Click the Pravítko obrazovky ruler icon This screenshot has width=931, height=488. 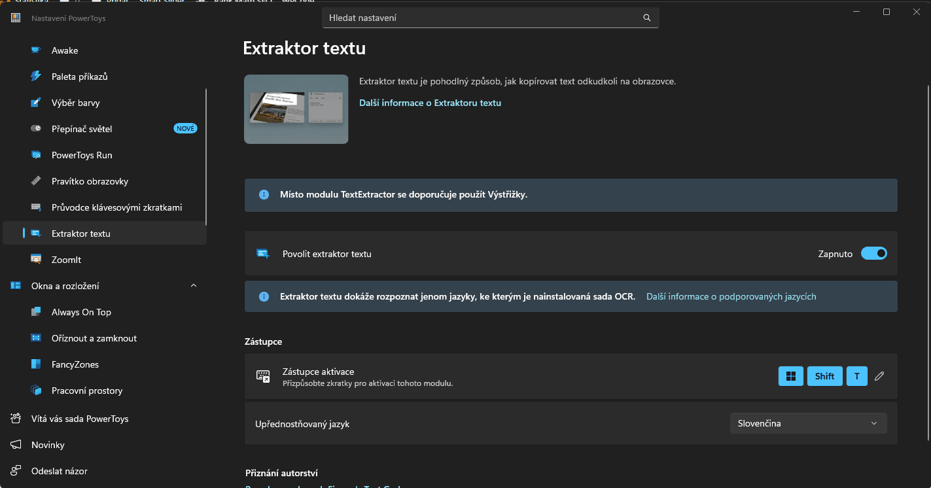coord(36,181)
